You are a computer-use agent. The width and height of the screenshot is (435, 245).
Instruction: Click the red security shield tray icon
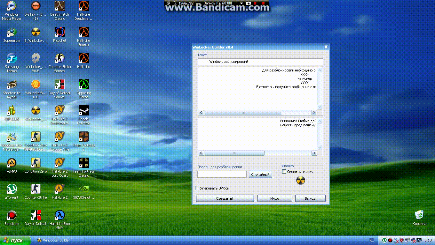point(401,240)
